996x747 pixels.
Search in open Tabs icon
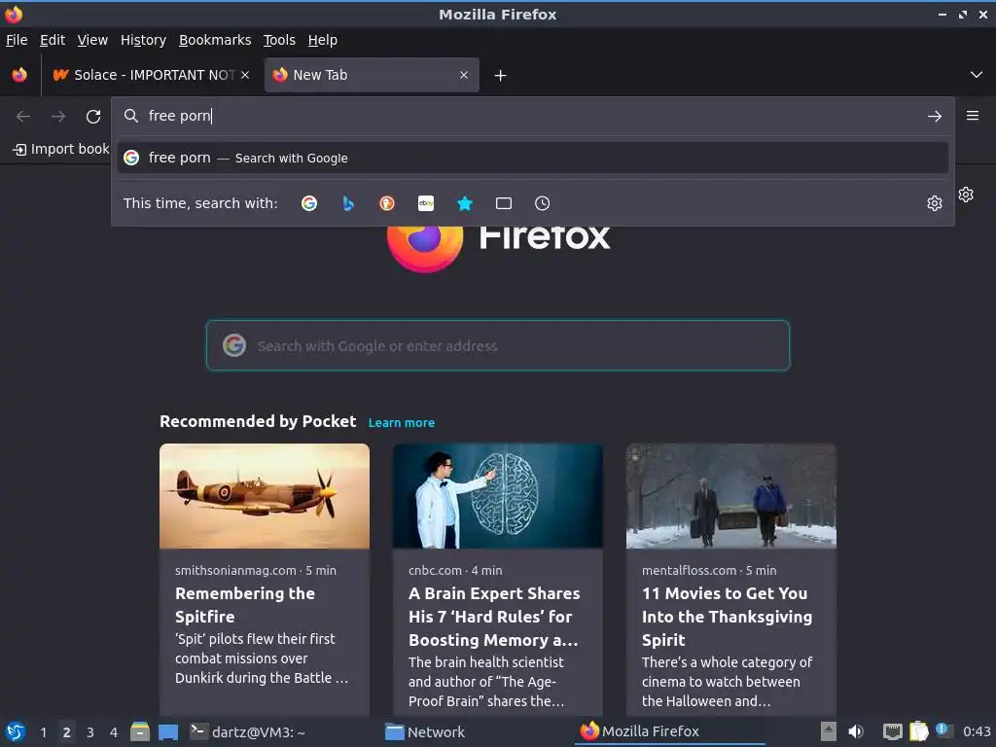click(504, 203)
